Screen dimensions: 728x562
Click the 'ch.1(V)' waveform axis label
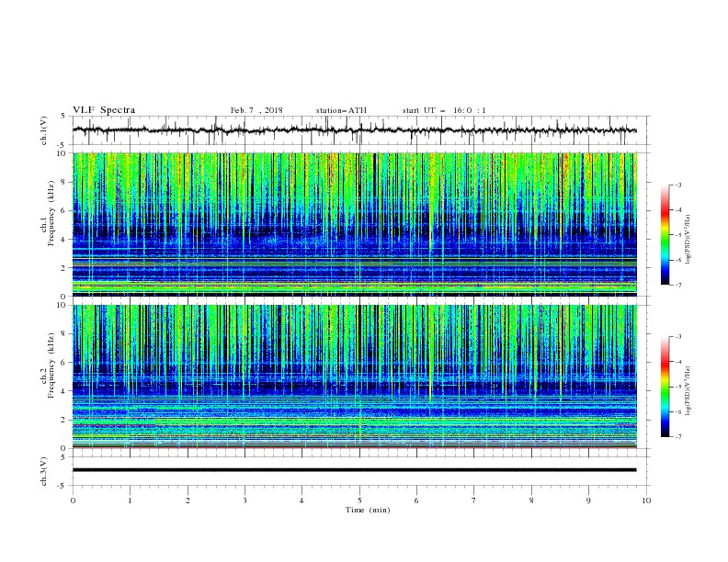[x=44, y=130]
